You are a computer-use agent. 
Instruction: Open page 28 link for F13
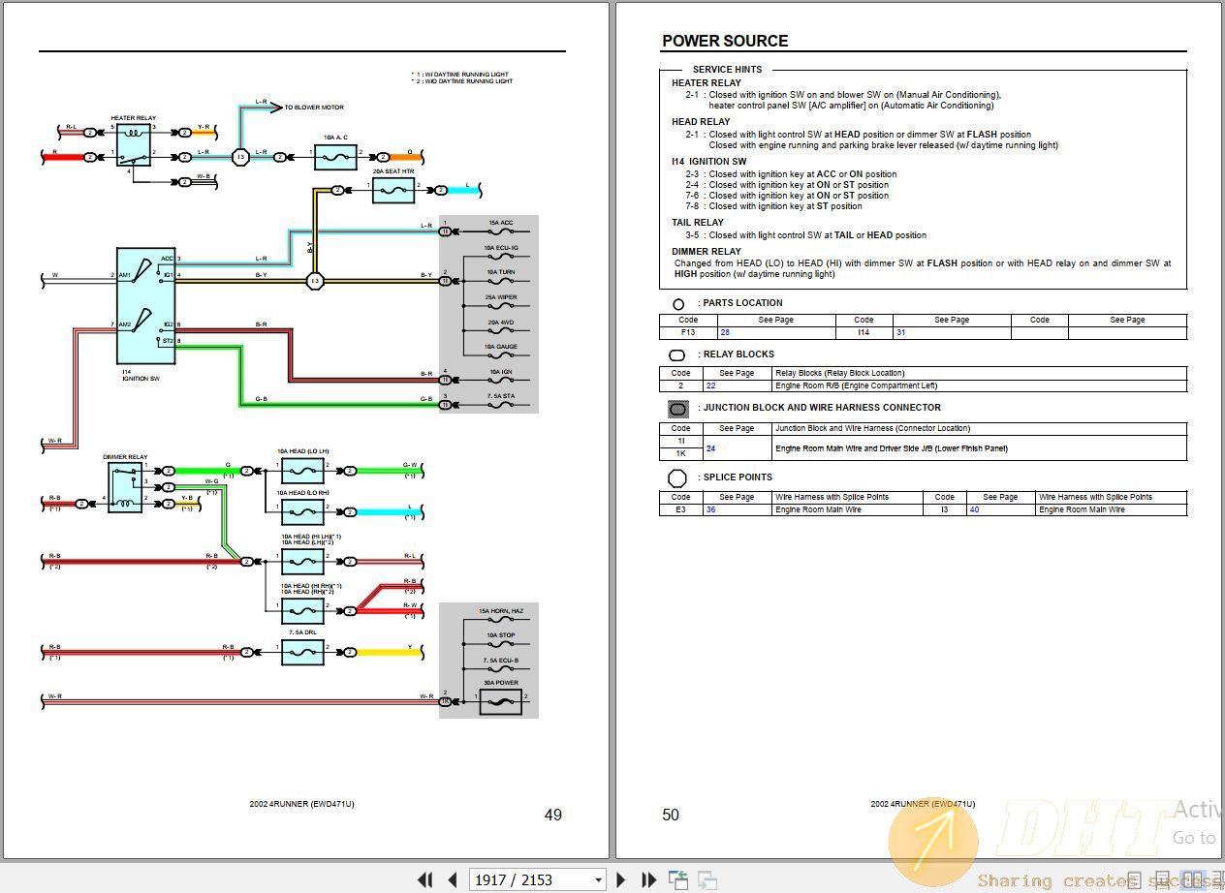tap(725, 332)
